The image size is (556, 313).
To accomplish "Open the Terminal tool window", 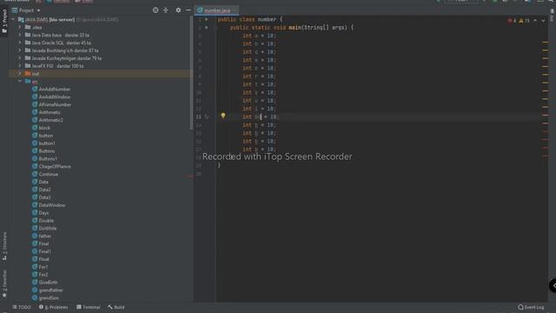I will [89, 307].
